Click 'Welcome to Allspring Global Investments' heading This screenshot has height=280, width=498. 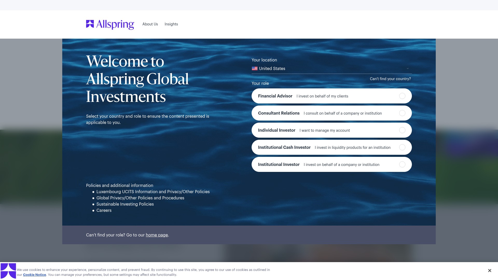click(137, 79)
